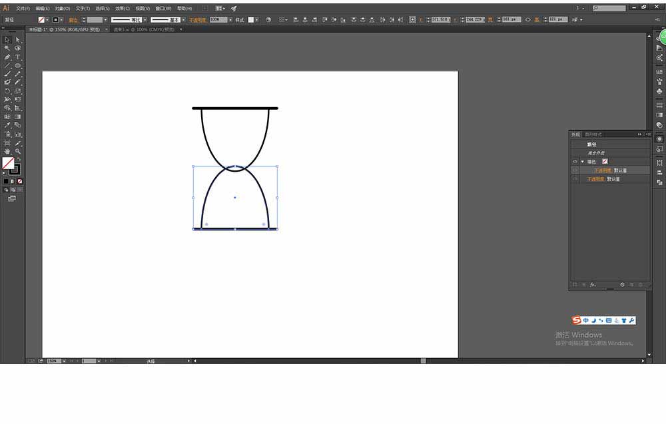Click the add new effect fx button

pyautogui.click(x=593, y=285)
